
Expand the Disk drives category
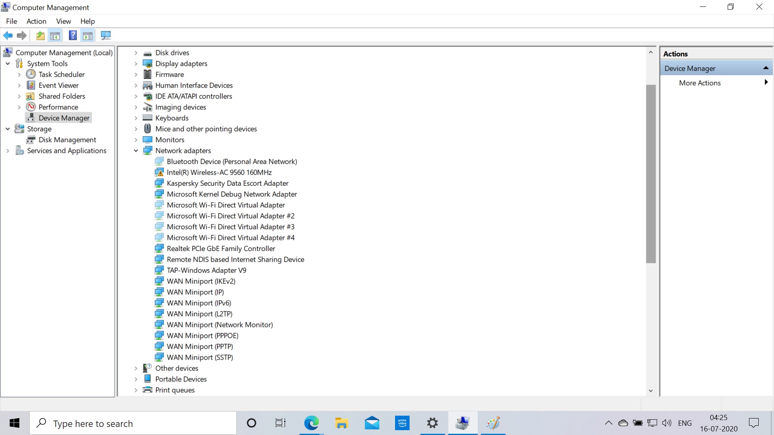(x=136, y=53)
